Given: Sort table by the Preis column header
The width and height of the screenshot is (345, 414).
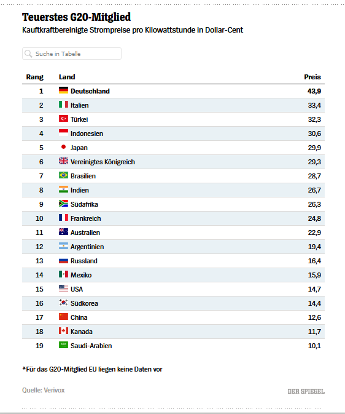Looking at the screenshot, I should 312,77.
